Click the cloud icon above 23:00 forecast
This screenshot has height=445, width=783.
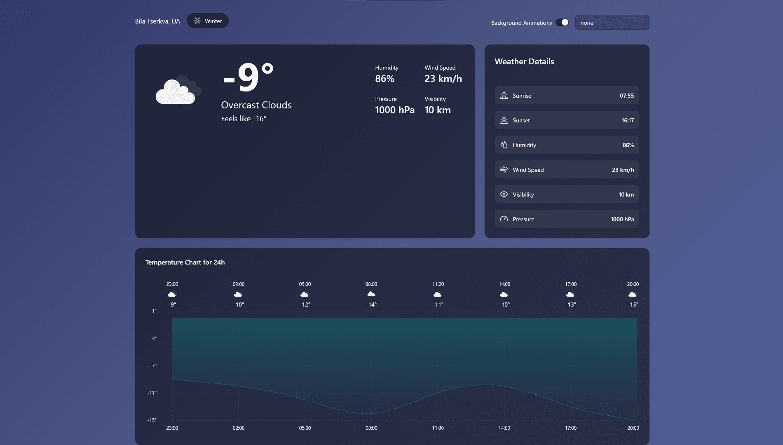click(x=172, y=294)
